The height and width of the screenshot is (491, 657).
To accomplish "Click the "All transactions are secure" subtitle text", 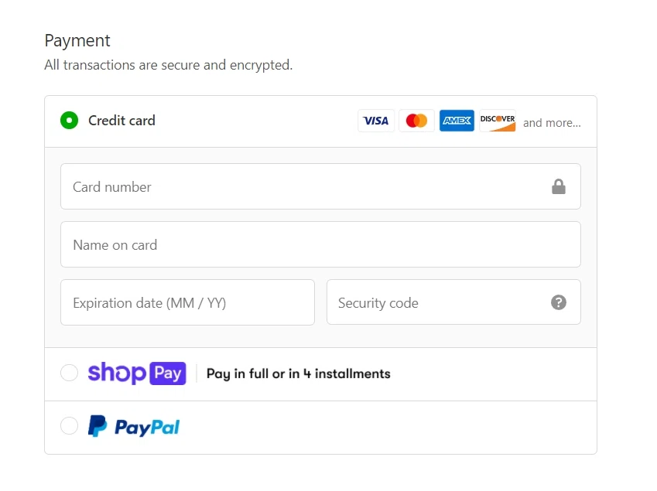I will [168, 65].
